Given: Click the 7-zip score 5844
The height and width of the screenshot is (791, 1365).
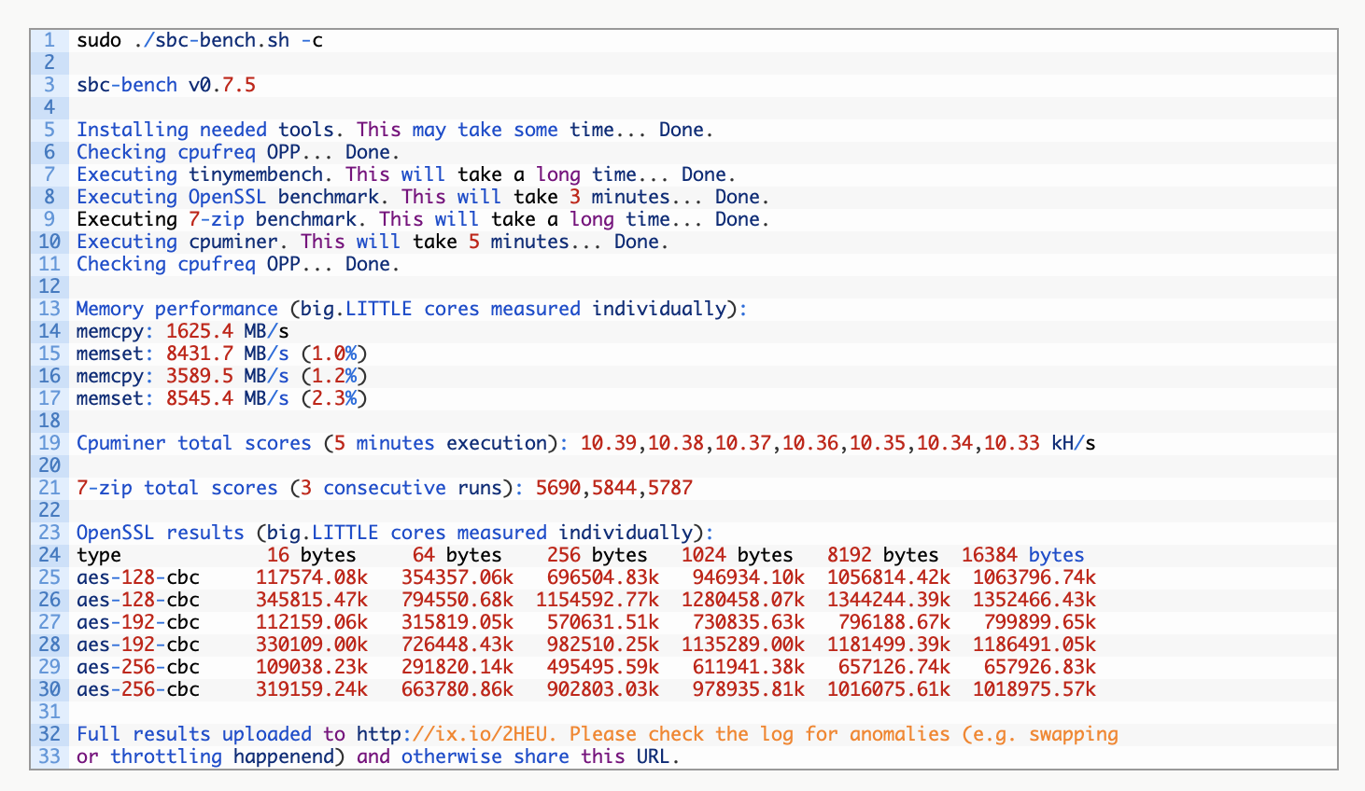Looking at the screenshot, I should tap(613, 488).
